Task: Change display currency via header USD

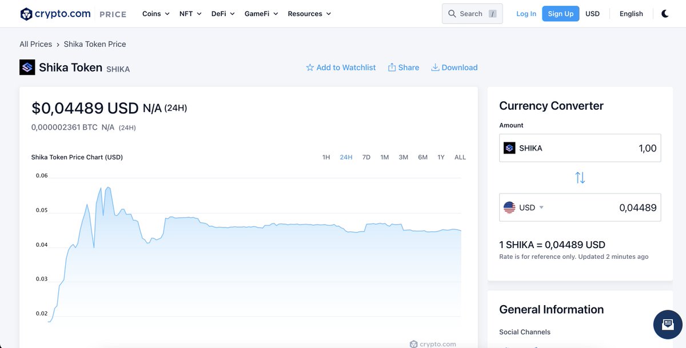Action: tap(592, 14)
